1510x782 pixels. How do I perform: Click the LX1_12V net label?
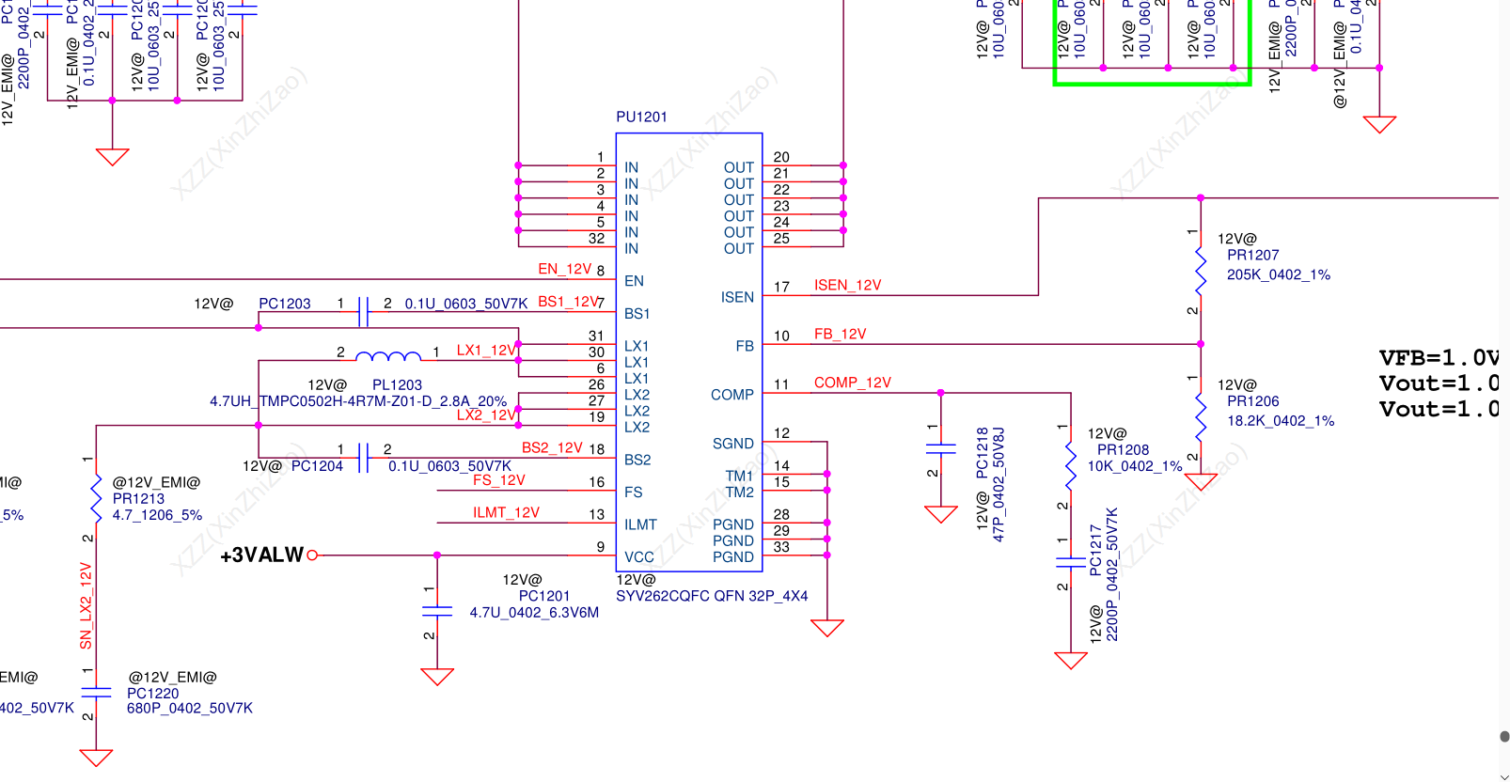486,351
